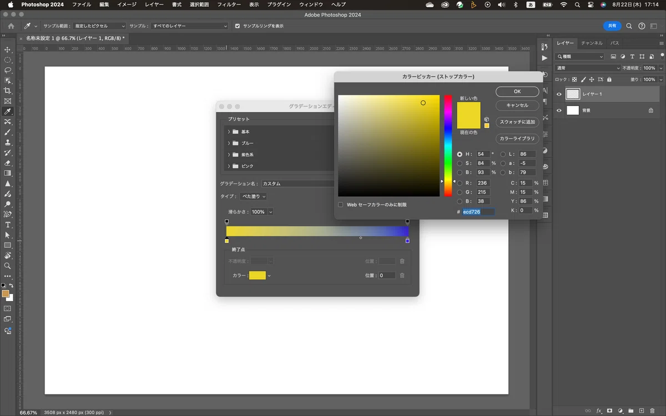The height and width of the screenshot is (416, 666).
Task: Open the Photoshop home screen icon
Action: [11, 26]
